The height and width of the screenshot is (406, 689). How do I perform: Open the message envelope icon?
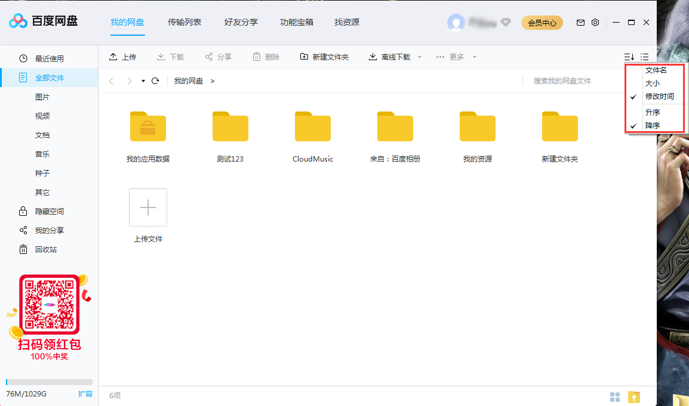pos(580,22)
